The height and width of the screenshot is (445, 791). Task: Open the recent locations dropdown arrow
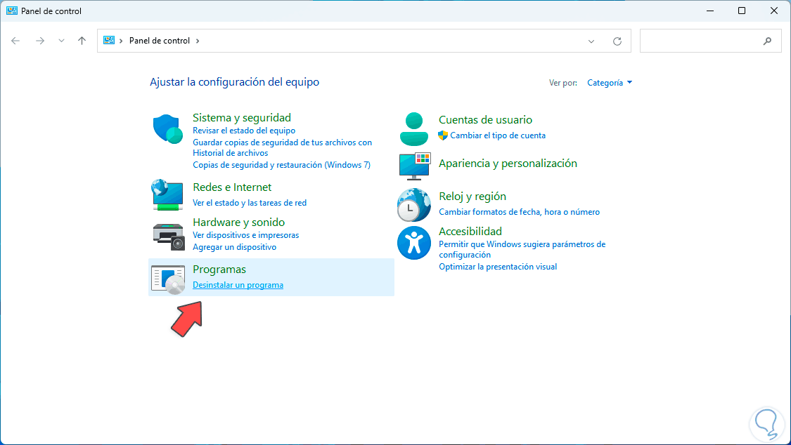pos(61,41)
